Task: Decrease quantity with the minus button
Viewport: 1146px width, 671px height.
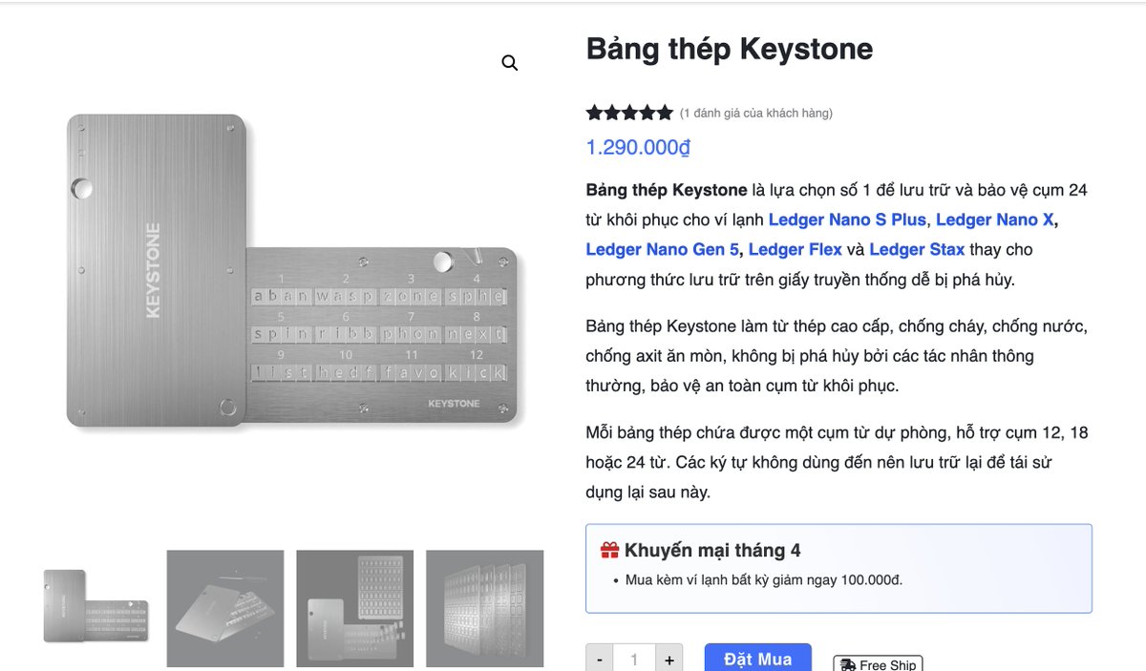Action: [599, 659]
